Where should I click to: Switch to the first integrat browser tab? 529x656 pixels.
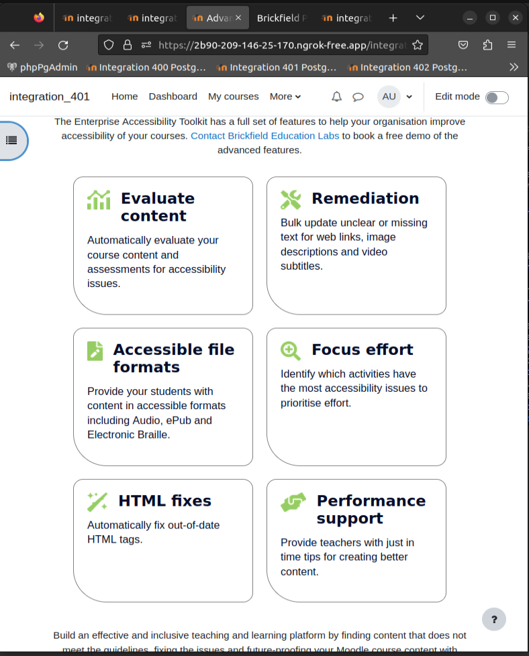click(x=87, y=18)
